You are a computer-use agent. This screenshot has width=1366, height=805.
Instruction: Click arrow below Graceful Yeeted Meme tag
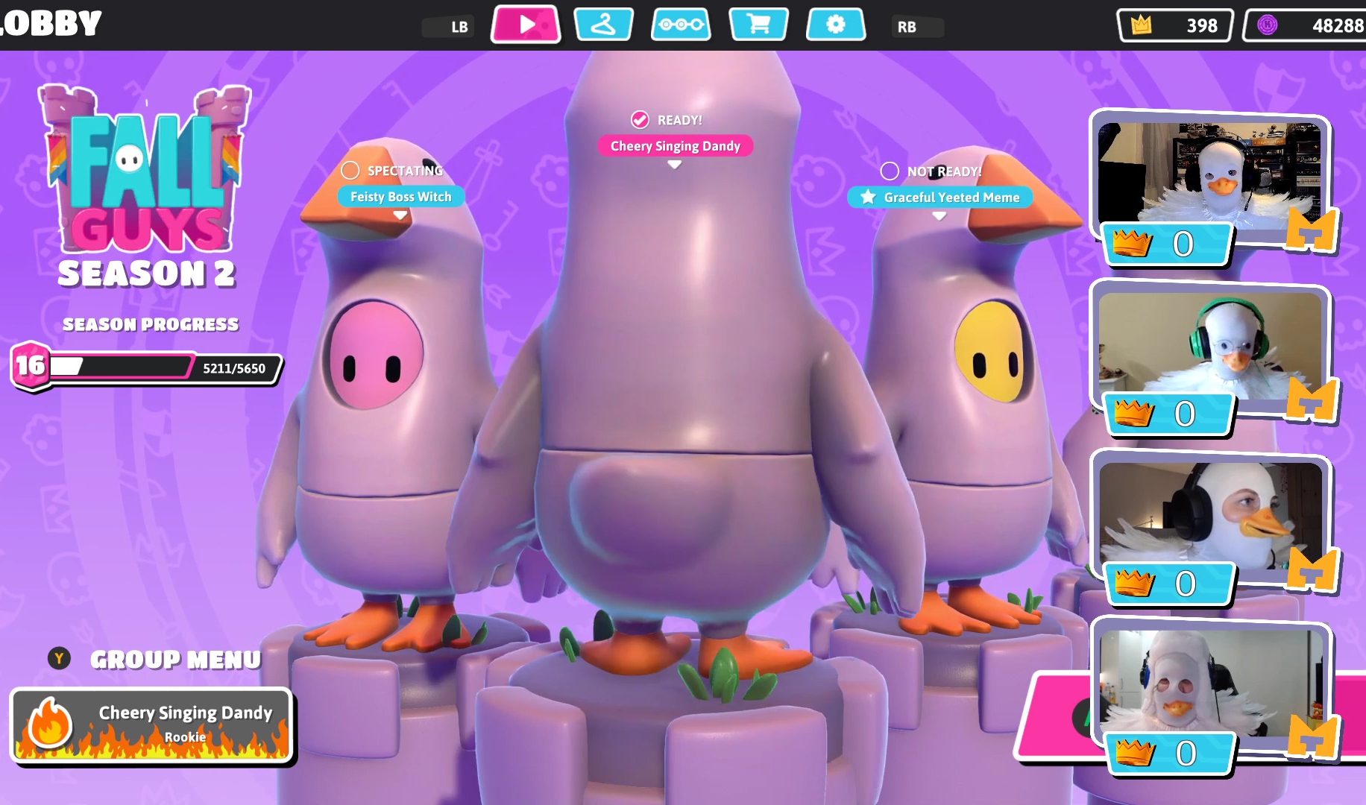[x=939, y=216]
